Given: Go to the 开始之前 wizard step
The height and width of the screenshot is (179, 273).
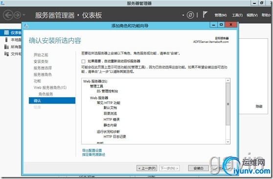Looking at the screenshot, I should point(41,55).
